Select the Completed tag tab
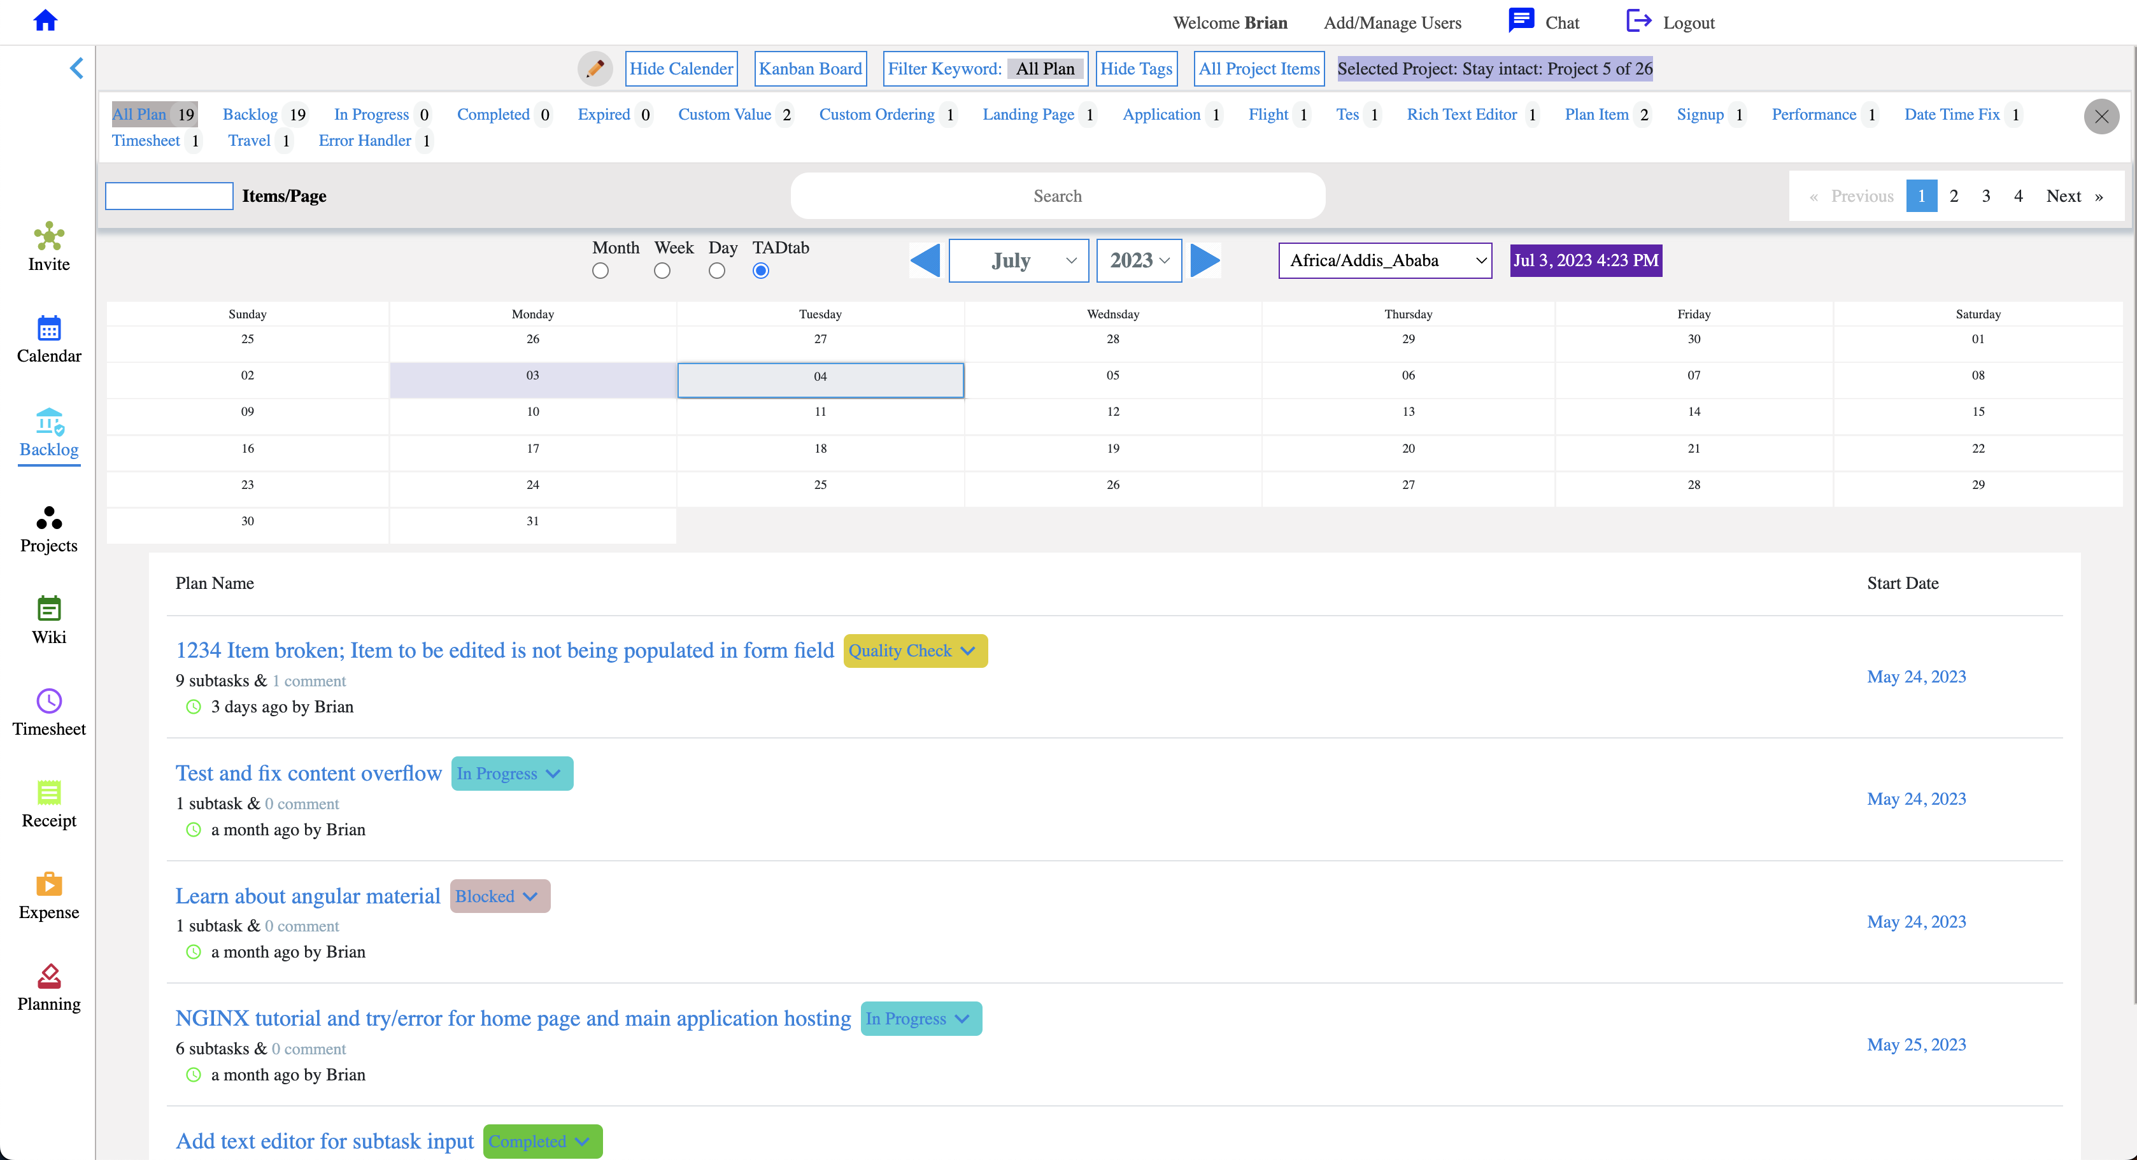This screenshot has height=1160, width=2137. 504,115
